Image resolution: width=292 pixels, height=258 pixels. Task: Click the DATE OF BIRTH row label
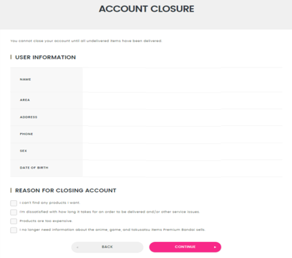34,167
